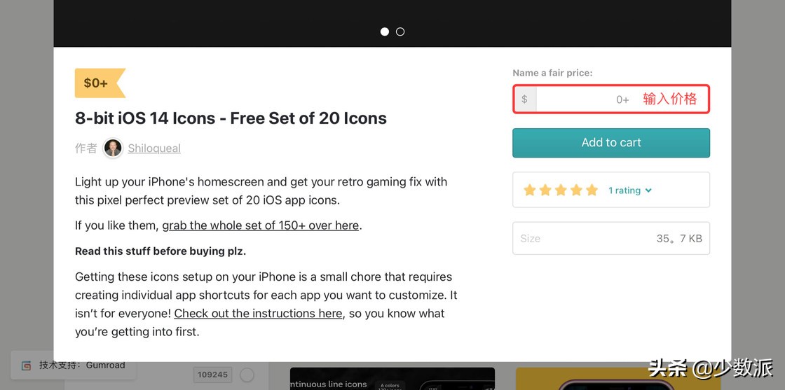This screenshot has height=390, width=785.
Task: Click the Shiloqueal author avatar
Action: [113, 148]
